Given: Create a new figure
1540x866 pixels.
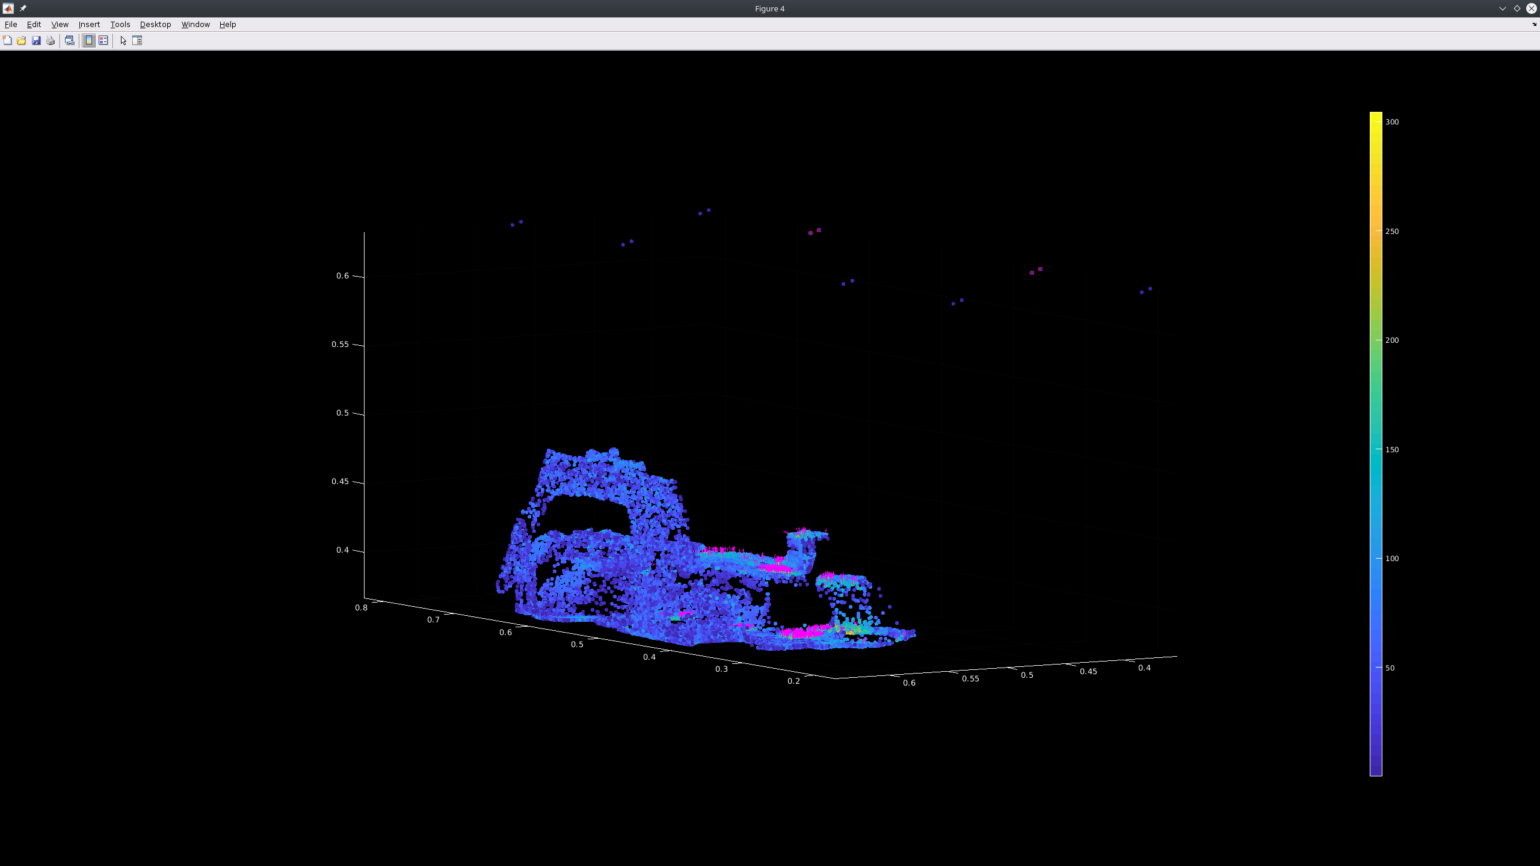Looking at the screenshot, I should 7,40.
